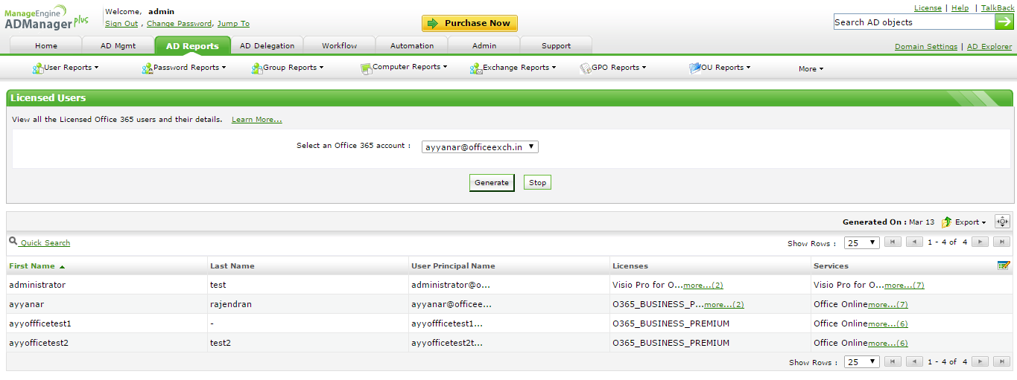Image resolution: width=1017 pixels, height=380 pixels.
Task: Show more services for ayyofficetest2 row
Action: [887, 344]
